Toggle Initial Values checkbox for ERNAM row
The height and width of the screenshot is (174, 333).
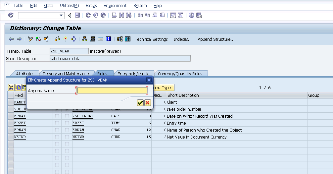[x=67, y=130]
